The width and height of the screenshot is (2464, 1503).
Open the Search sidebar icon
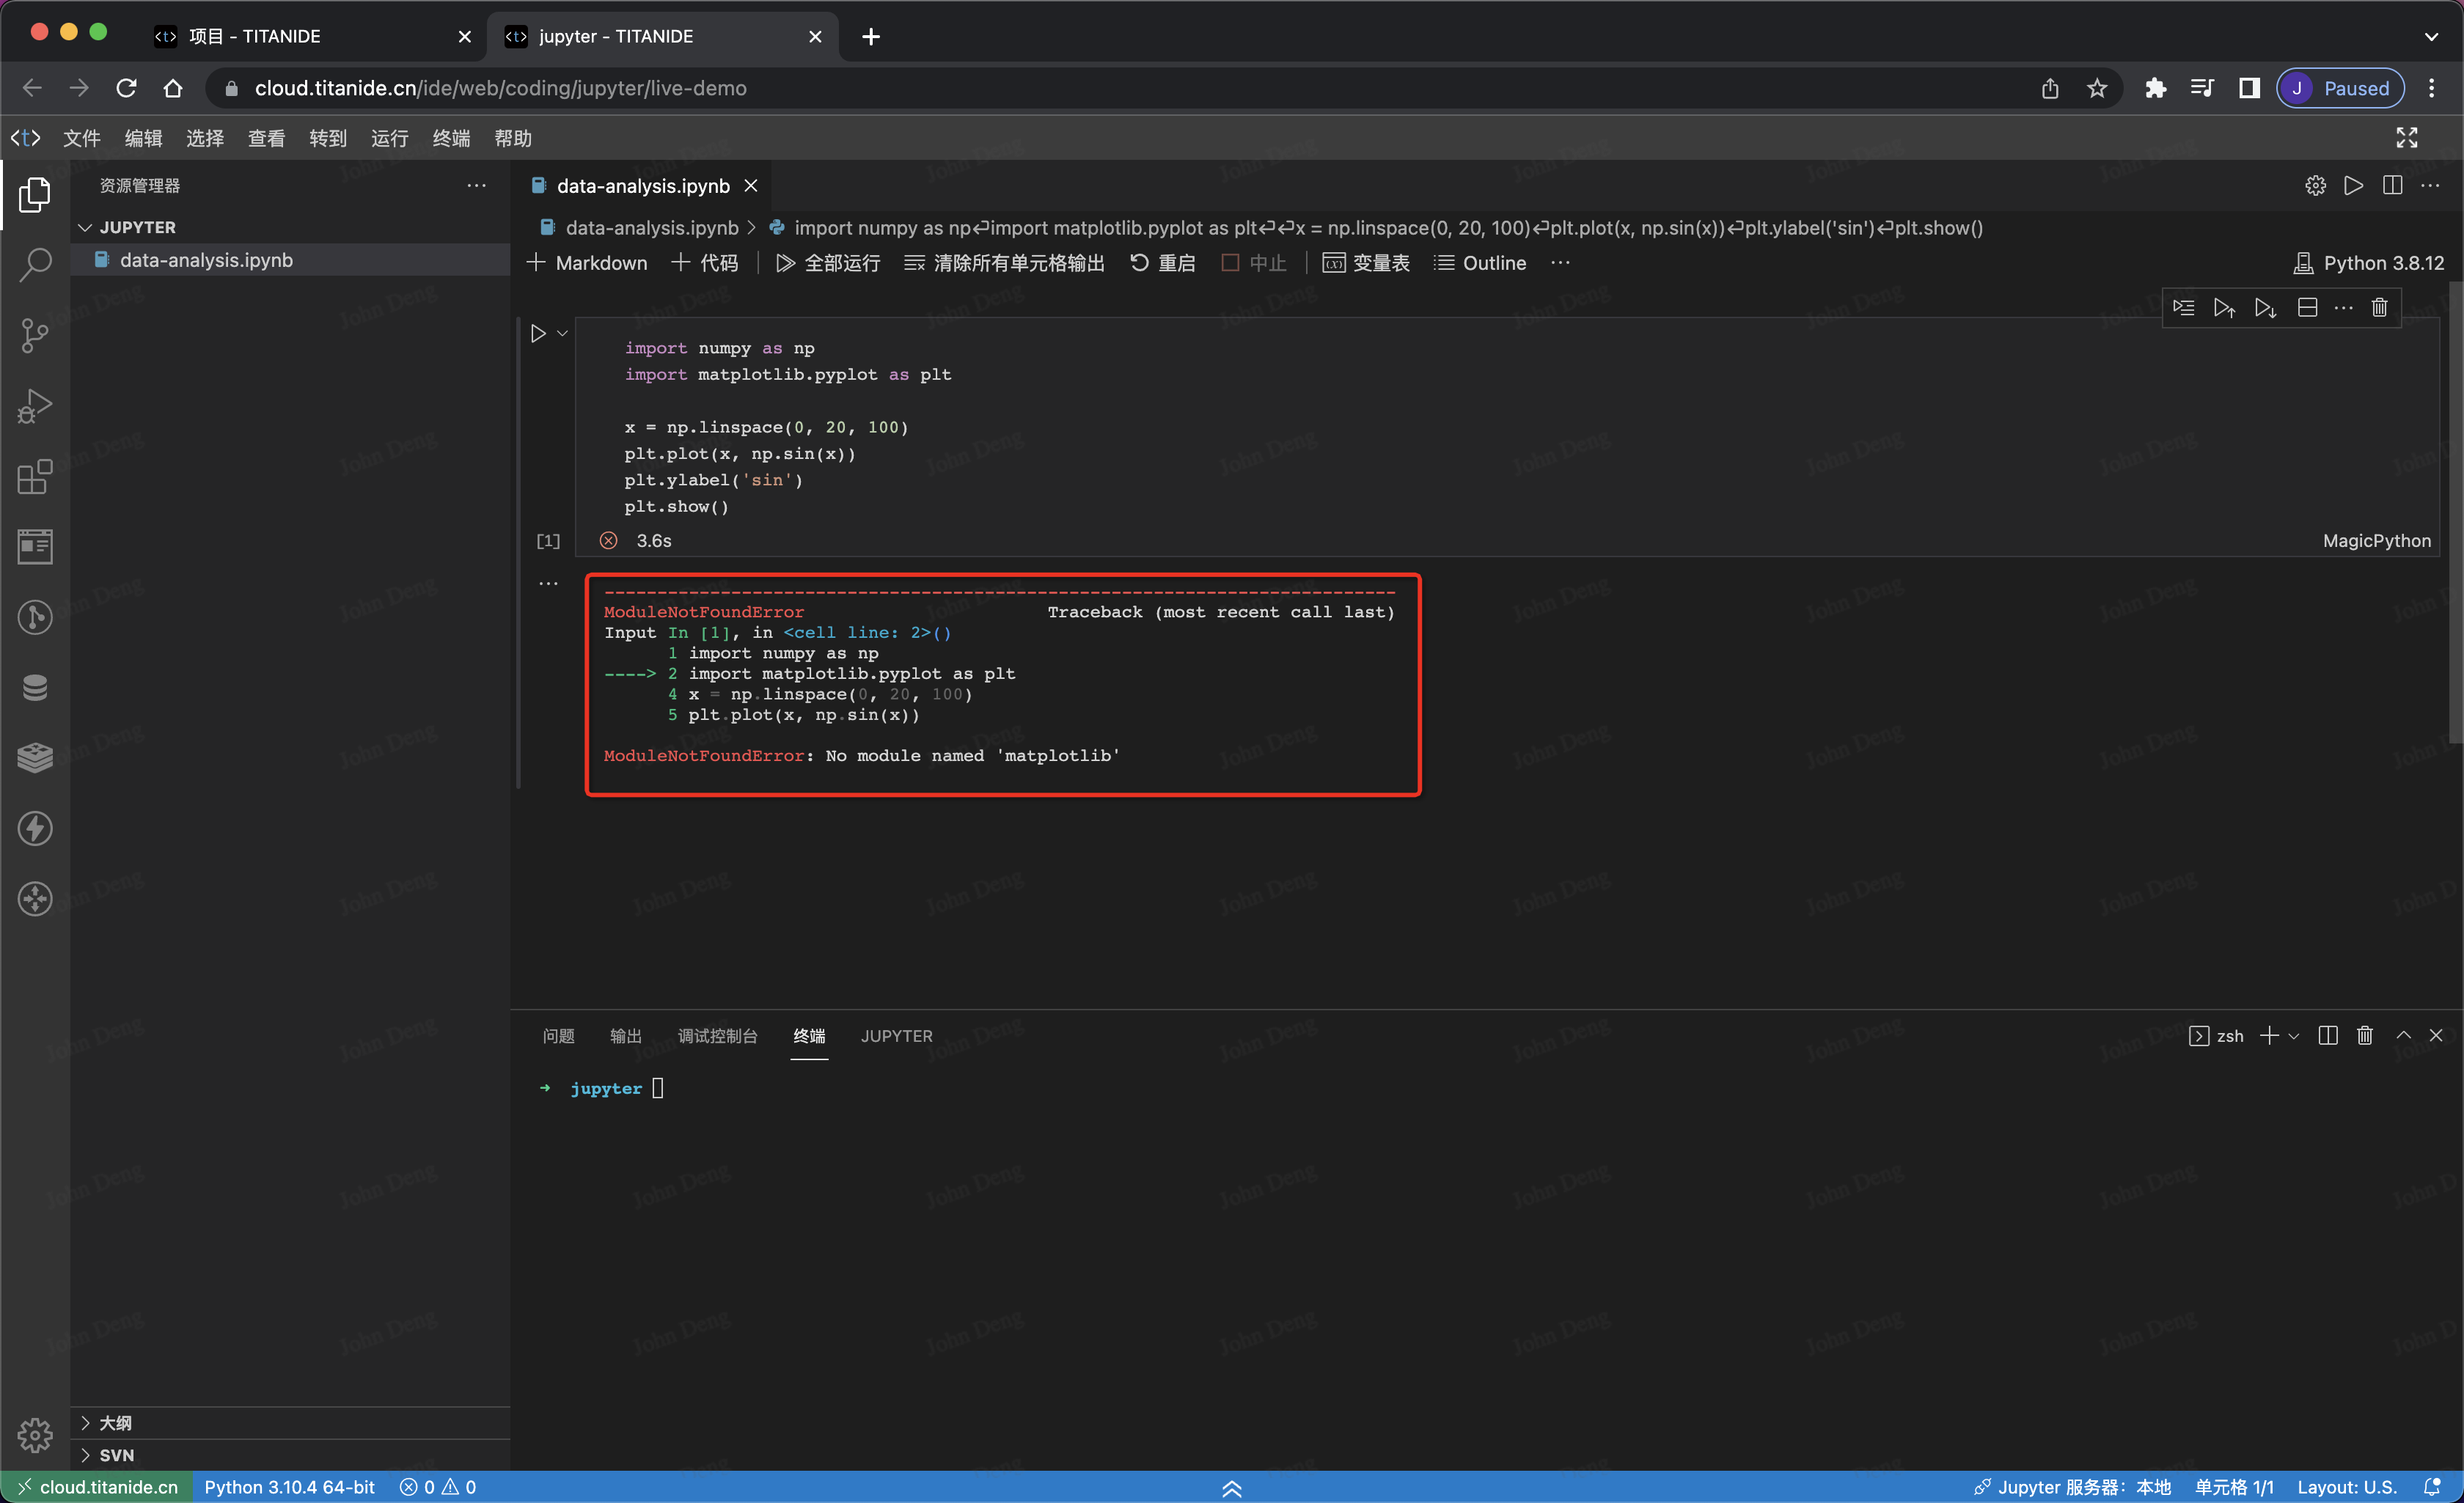35,264
